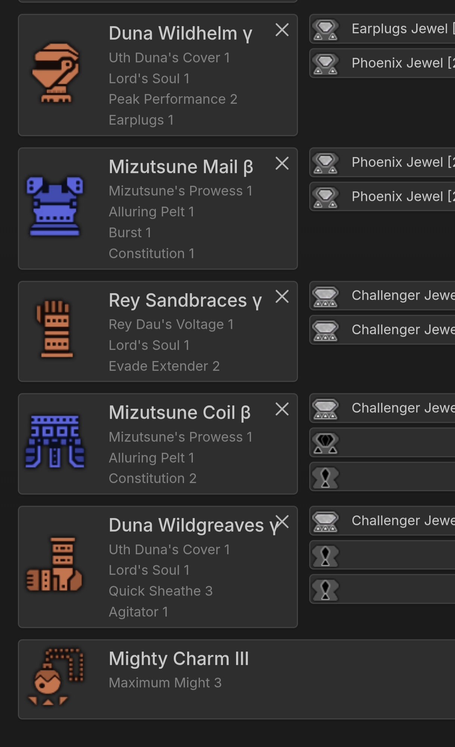Click Uth Duna's Cover 1 on Wildgreaves
Image resolution: width=455 pixels, height=747 pixels.
coord(169,550)
